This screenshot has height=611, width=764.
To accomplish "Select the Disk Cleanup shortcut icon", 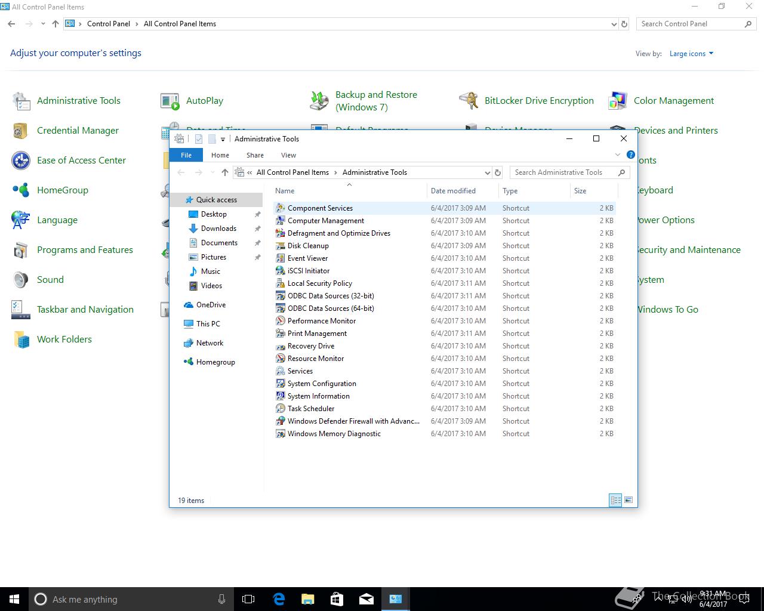I will (280, 246).
